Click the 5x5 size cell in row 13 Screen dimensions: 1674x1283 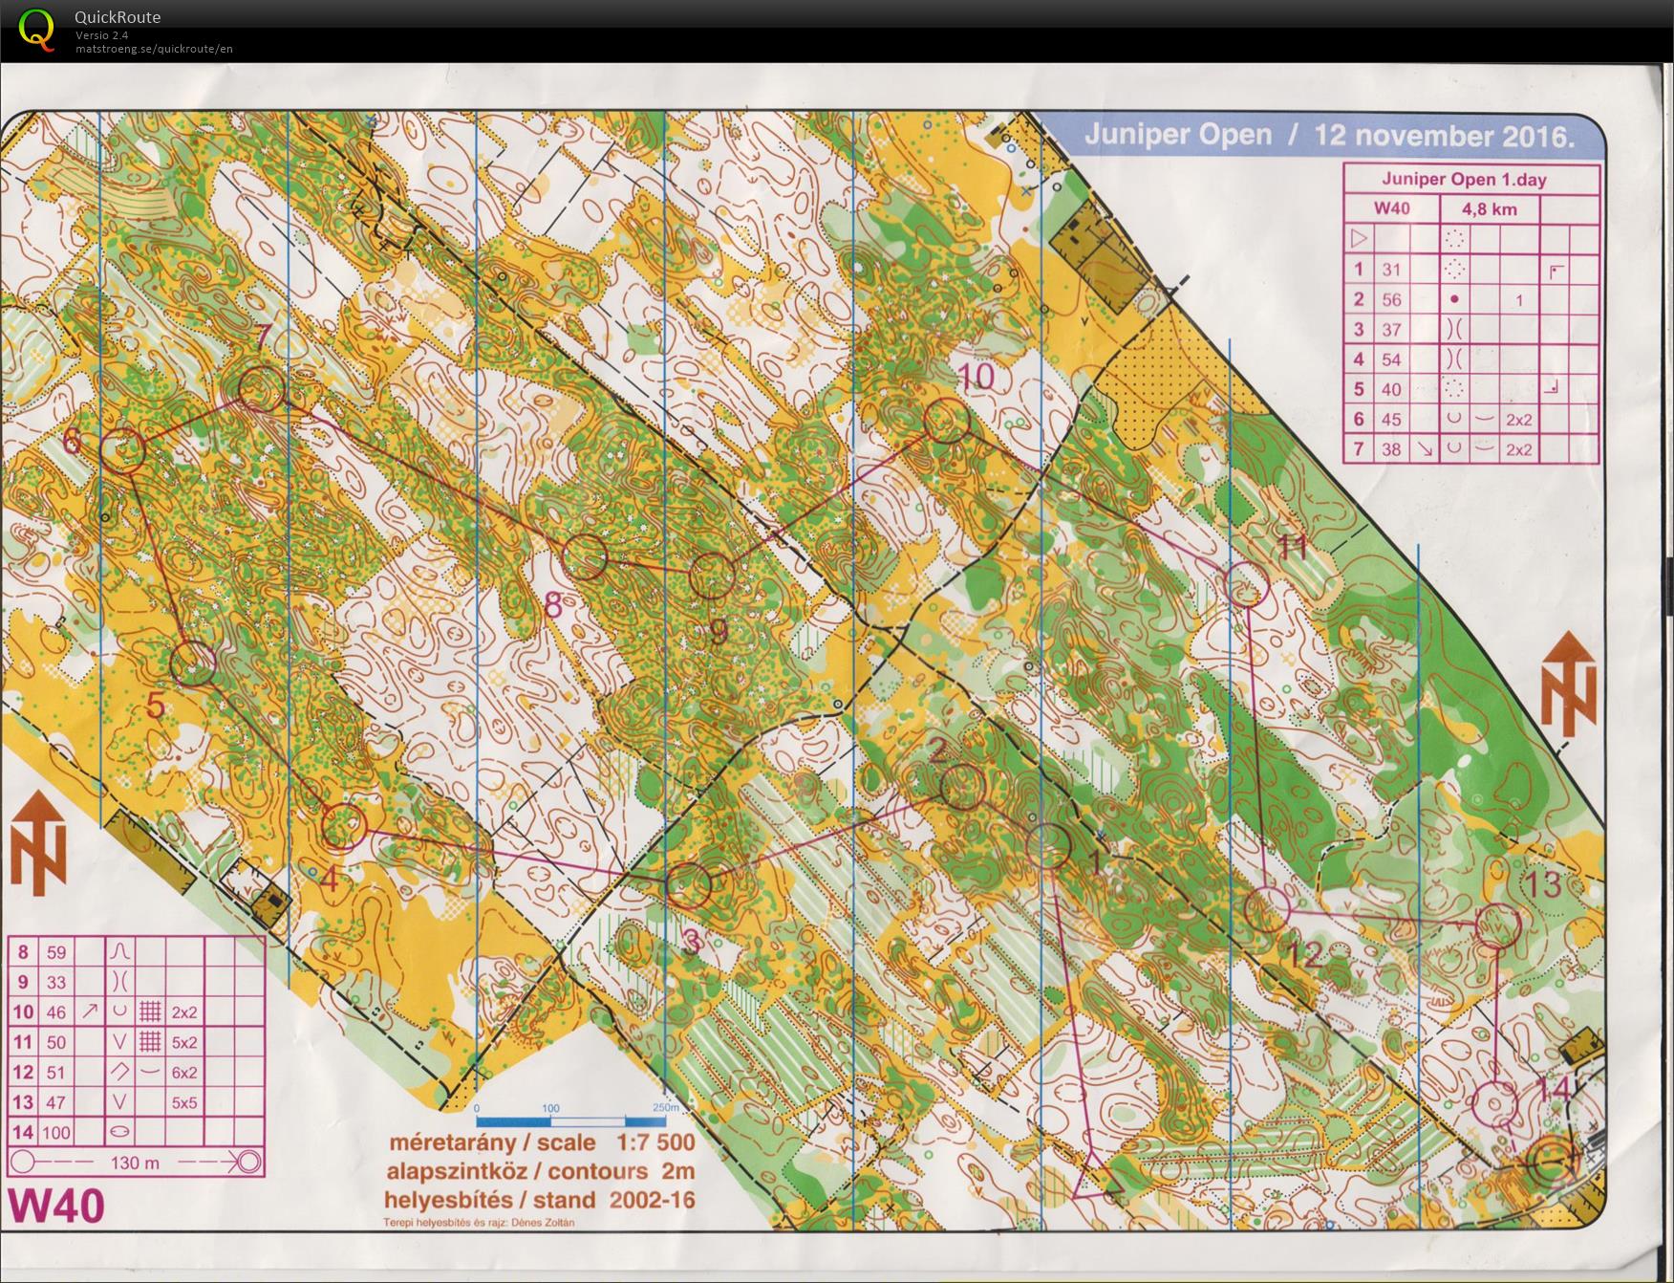click(184, 1102)
